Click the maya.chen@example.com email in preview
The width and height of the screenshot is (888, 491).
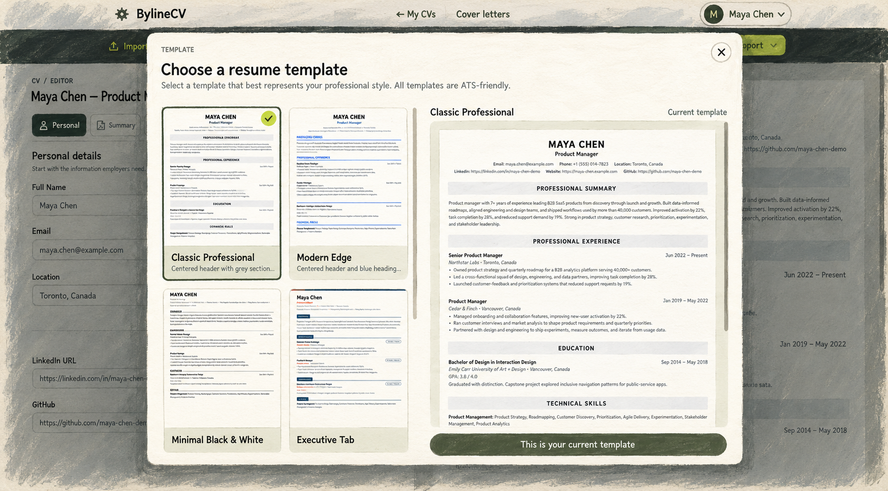(x=529, y=164)
